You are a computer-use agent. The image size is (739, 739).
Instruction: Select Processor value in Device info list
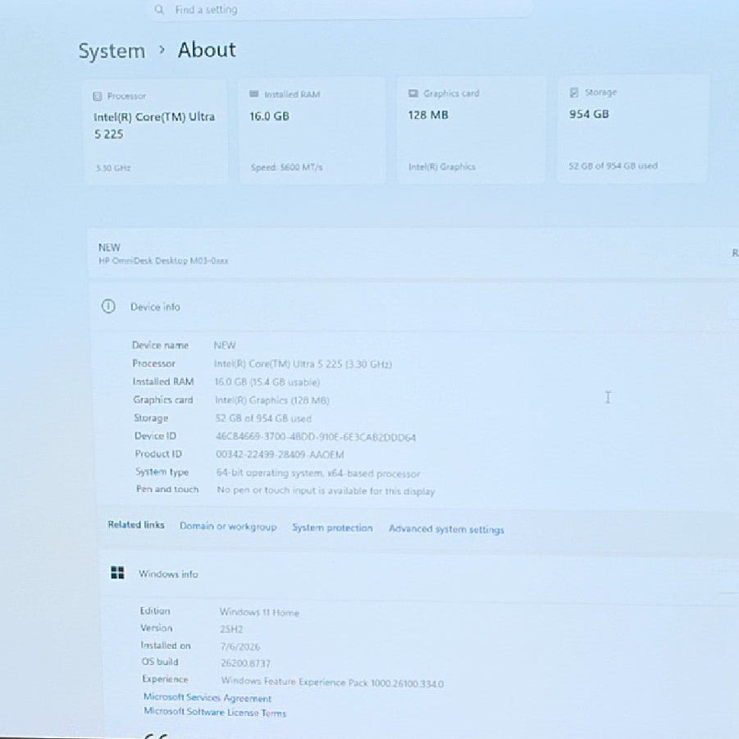click(303, 364)
